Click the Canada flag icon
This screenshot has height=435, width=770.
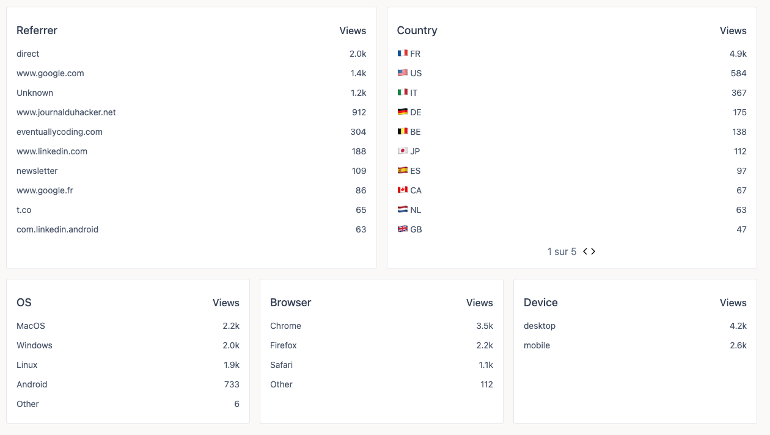click(402, 190)
